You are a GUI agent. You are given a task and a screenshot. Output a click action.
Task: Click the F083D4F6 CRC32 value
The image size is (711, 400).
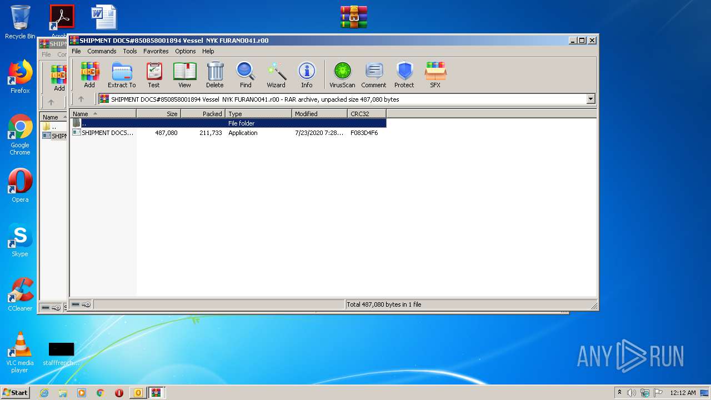tap(364, 133)
